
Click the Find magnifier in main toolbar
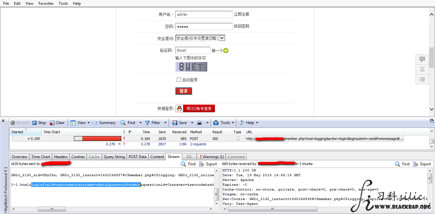(x=123, y=123)
